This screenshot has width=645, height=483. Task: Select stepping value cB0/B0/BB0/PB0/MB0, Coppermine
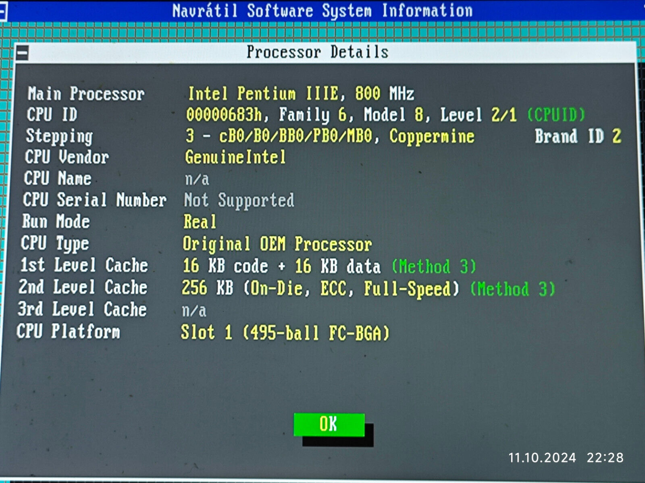coord(347,136)
